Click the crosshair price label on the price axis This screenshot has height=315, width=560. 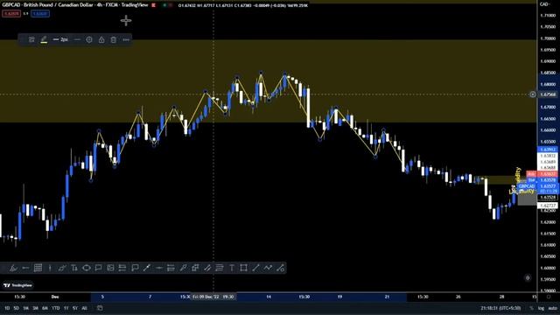547,94
